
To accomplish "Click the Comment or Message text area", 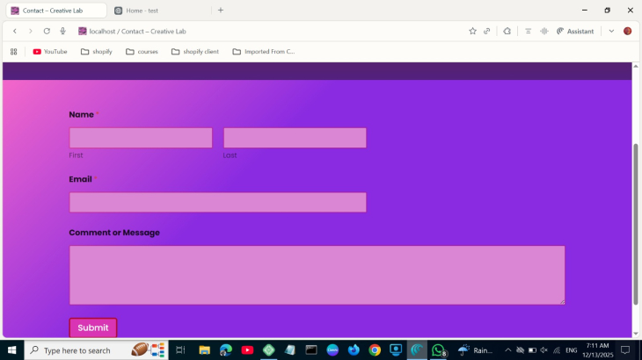I will tap(317, 275).
